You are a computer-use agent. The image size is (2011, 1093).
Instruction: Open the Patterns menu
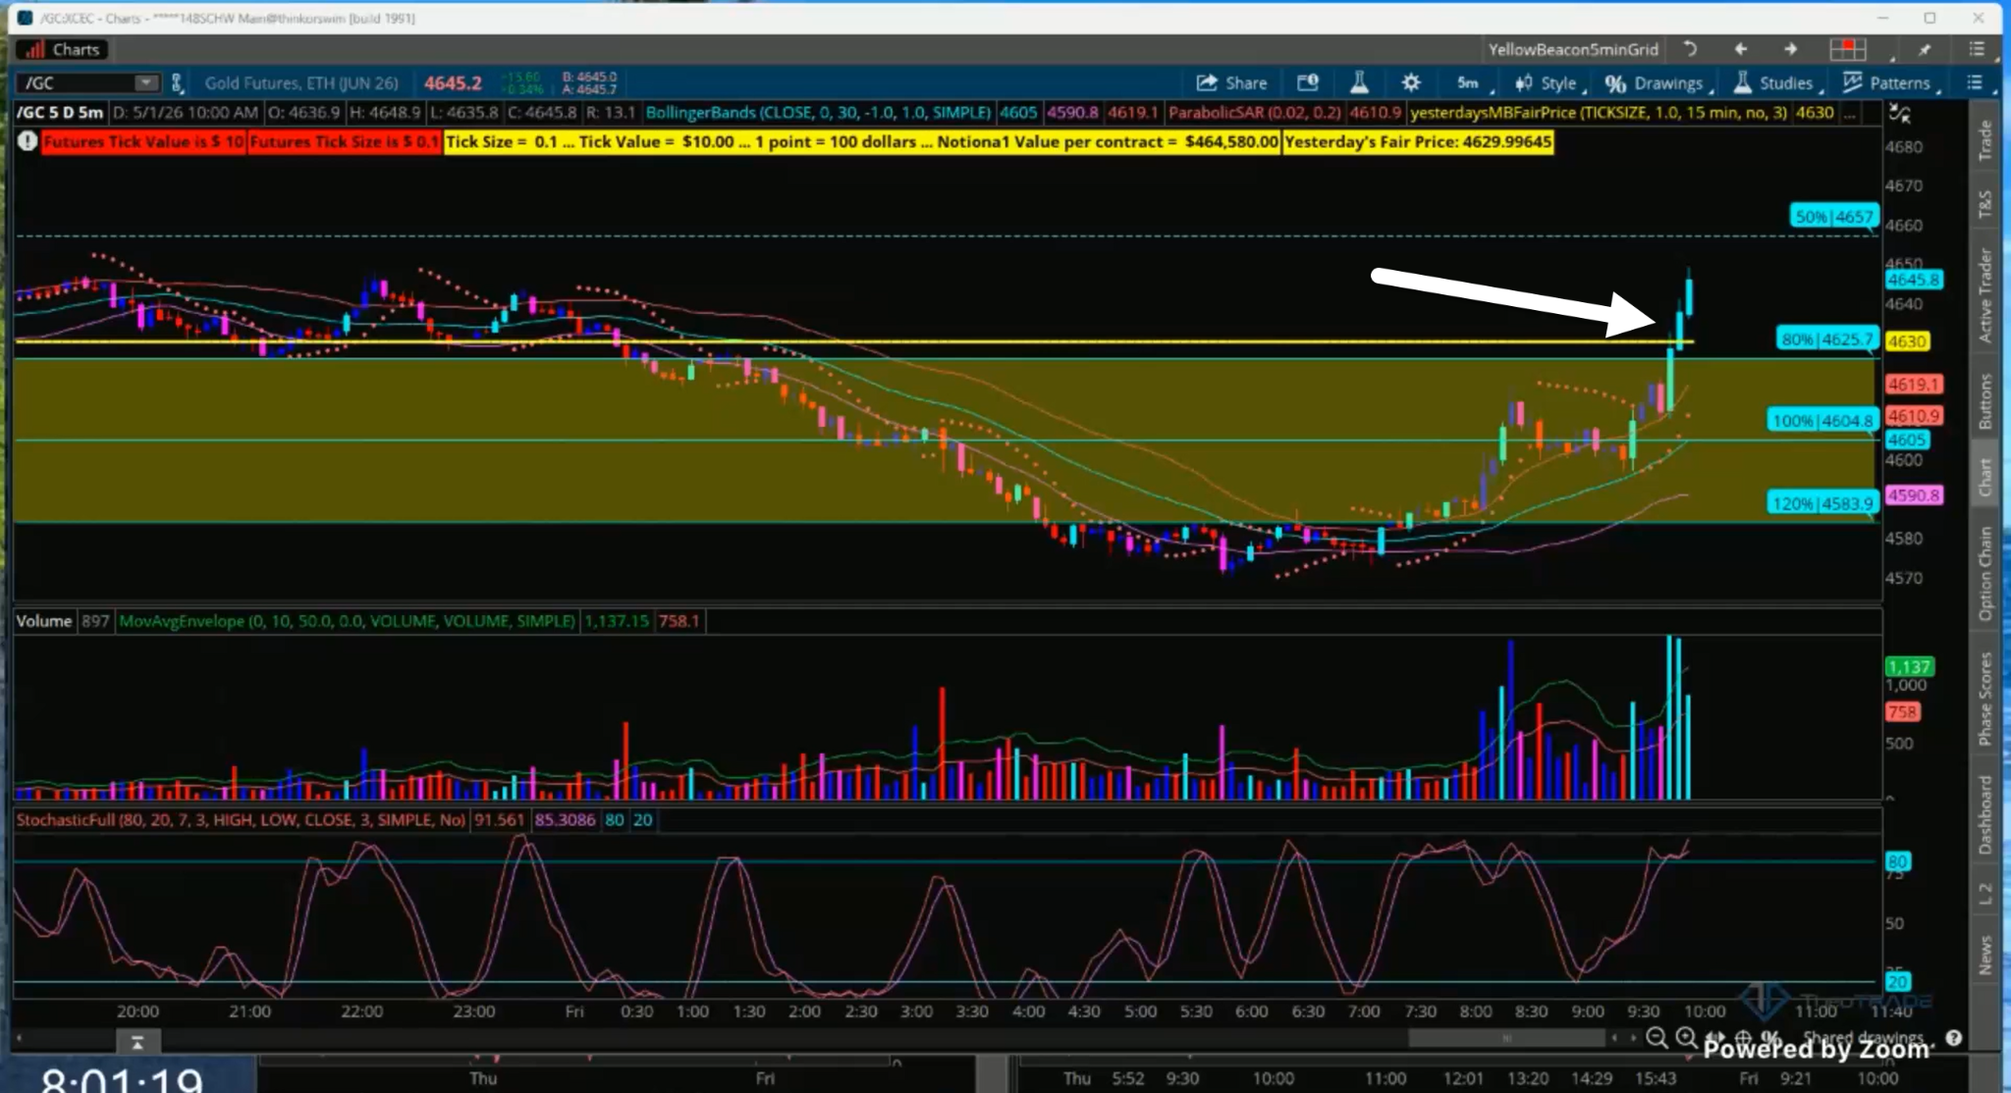click(1891, 83)
